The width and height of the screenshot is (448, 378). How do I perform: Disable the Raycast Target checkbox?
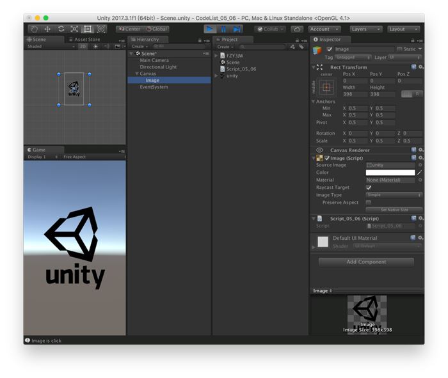[369, 187]
